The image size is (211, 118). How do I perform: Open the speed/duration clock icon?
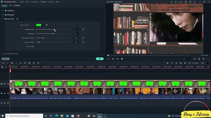coord(34,63)
